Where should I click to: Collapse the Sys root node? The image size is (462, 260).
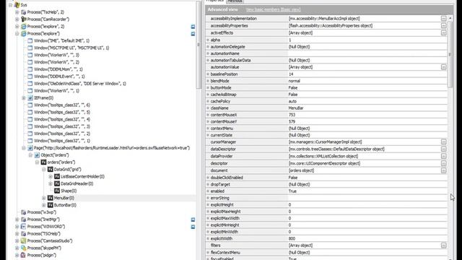coord(10,5)
